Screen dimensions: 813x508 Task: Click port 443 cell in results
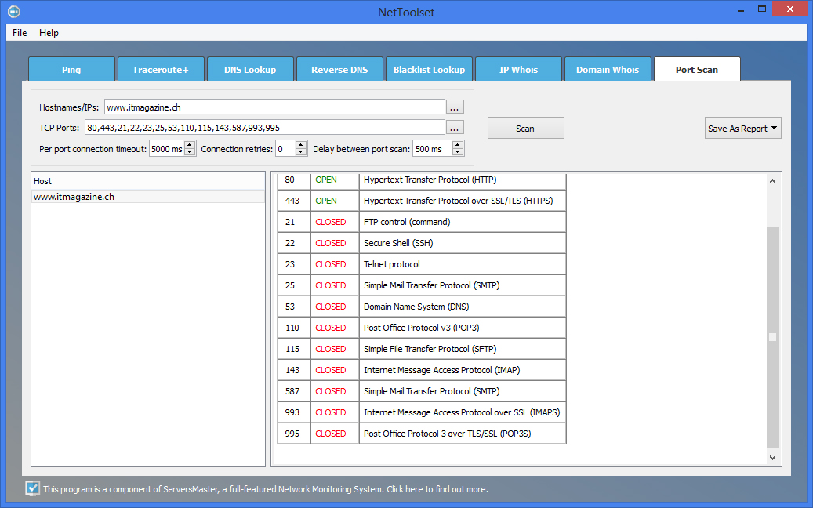294,201
